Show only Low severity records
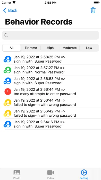Viewport: 101px width, 180px height. coord(89,48)
